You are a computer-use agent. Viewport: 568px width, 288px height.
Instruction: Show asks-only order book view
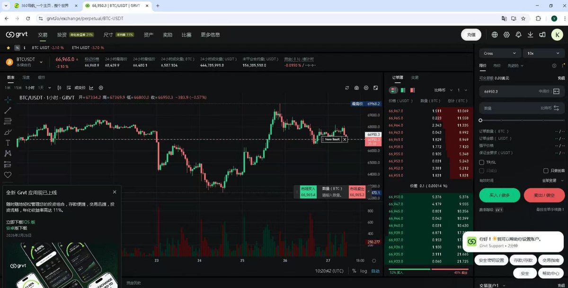(x=412, y=90)
